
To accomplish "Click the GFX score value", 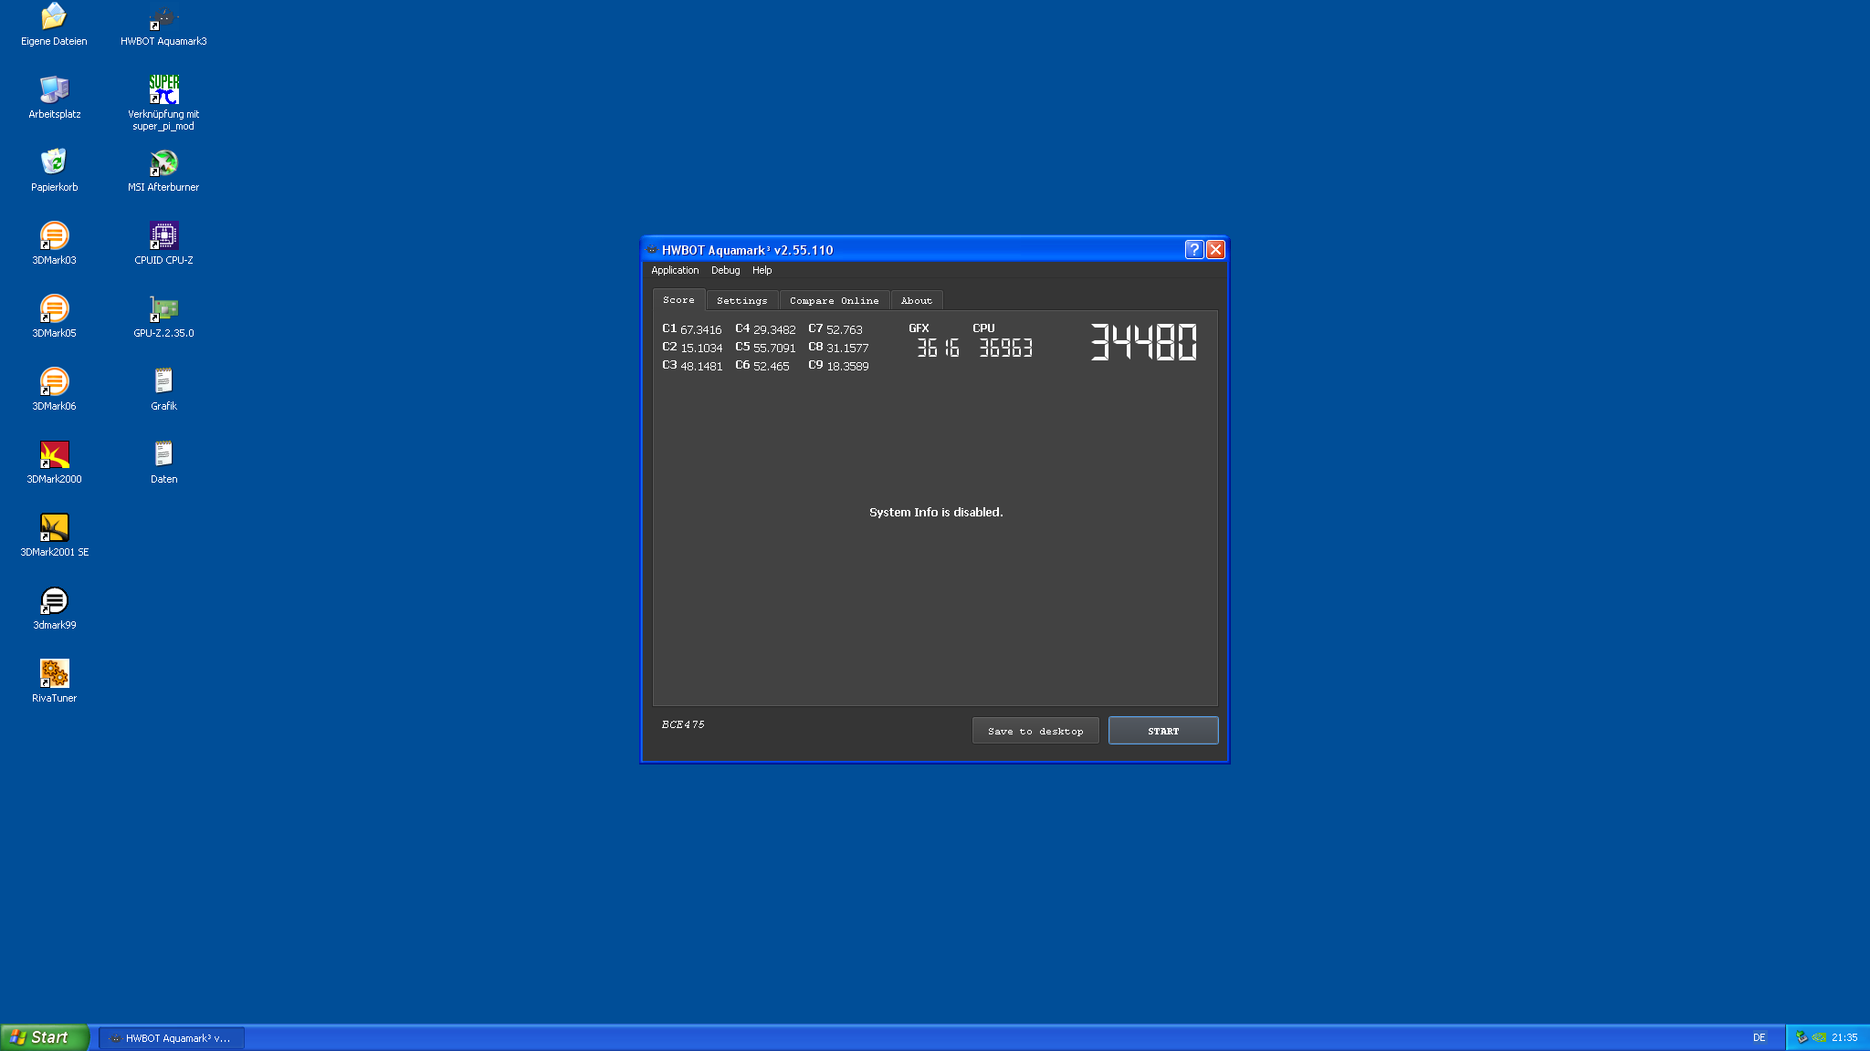I will (938, 348).
